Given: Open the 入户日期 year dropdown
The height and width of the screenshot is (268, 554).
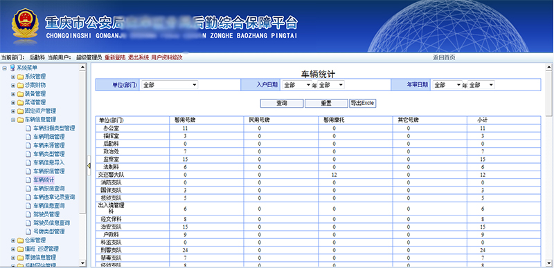Looking at the screenshot, I should [x=297, y=85].
